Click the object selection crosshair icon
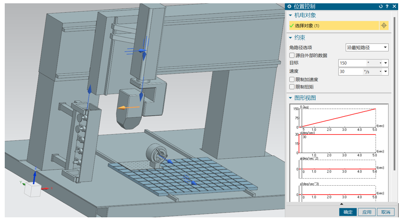Image resolution: width=401 pixels, height=223 pixels. click(x=383, y=26)
